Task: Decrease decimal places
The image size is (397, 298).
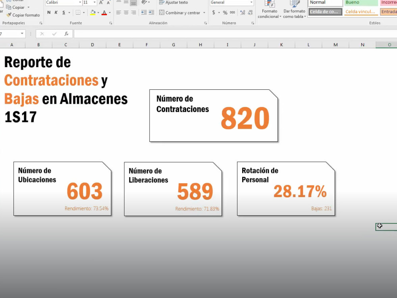Action: pos(250,12)
